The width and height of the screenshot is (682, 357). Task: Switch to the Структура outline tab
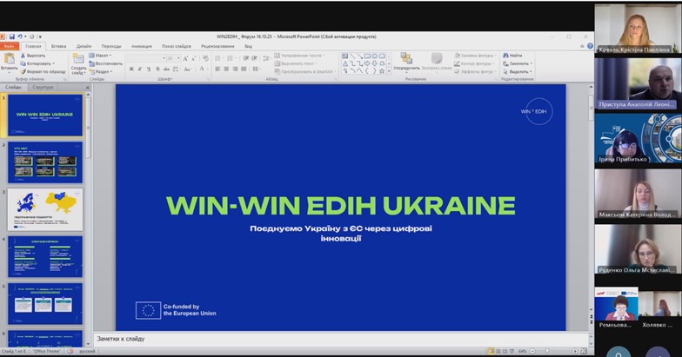(x=42, y=88)
